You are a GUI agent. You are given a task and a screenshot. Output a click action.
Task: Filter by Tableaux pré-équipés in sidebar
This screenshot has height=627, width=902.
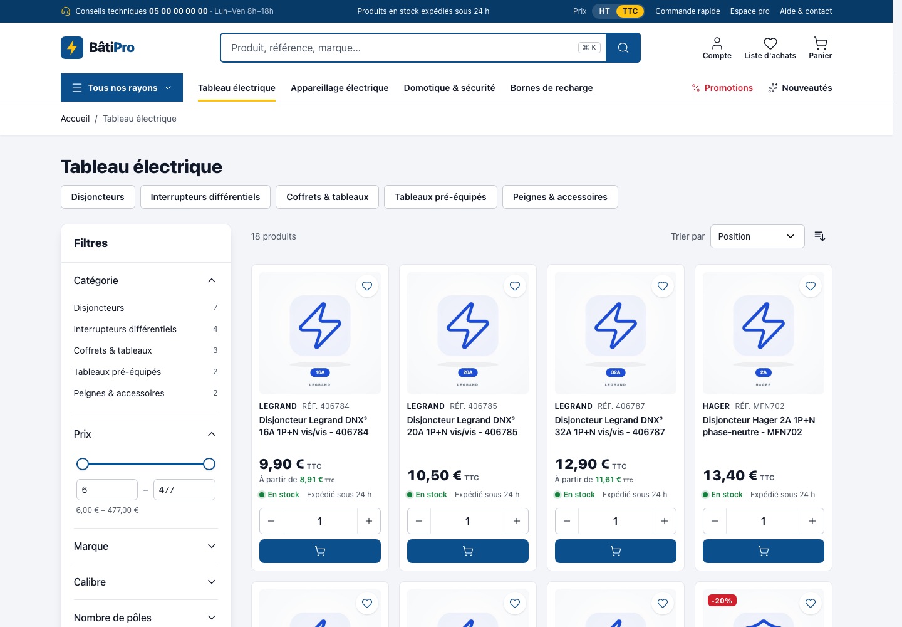click(145, 372)
